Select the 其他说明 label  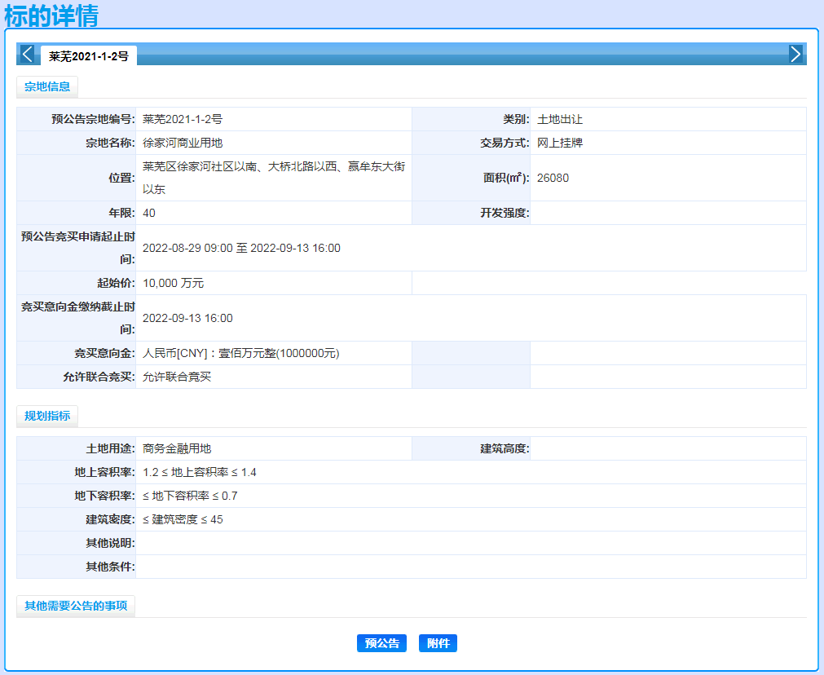click(x=110, y=543)
